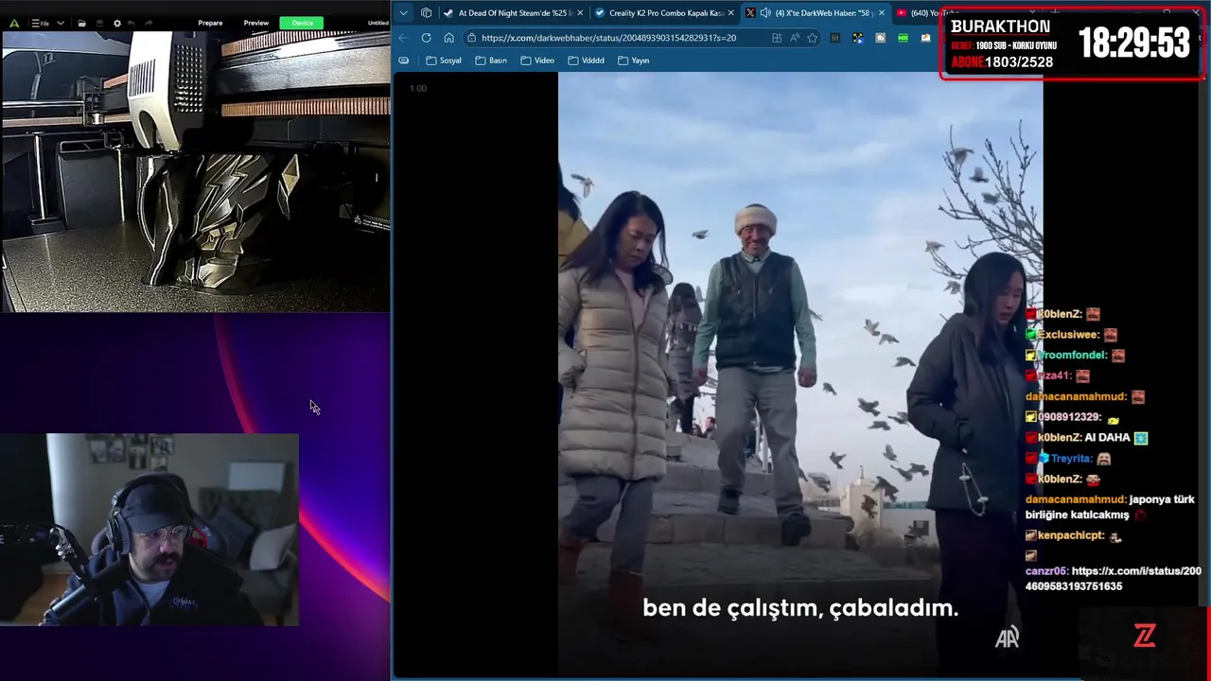Click the ABONE 1803/2528 counter
The image size is (1211, 681).
pos(1002,62)
